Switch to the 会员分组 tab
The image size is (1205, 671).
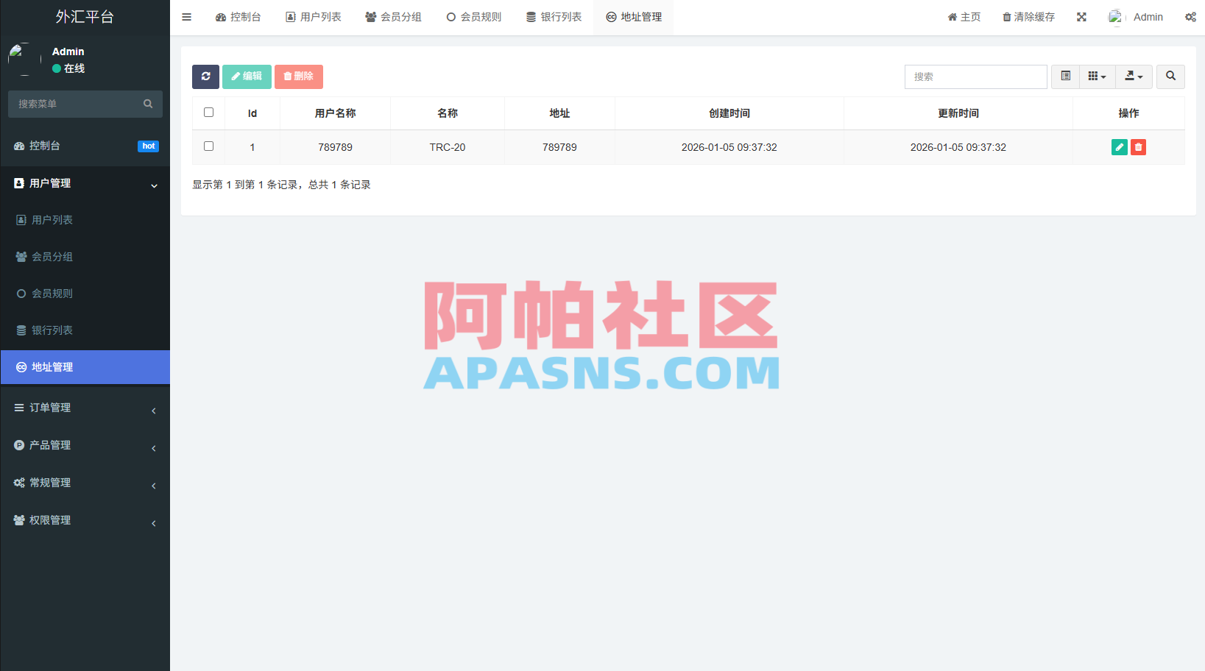(x=393, y=17)
